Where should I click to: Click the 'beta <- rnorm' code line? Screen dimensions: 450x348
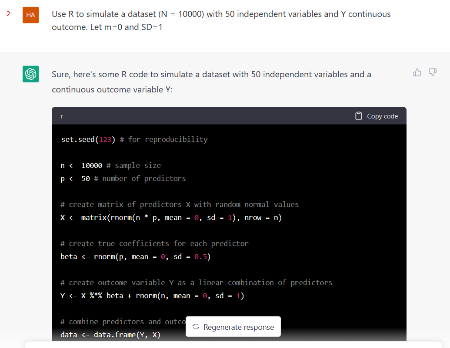pos(136,256)
